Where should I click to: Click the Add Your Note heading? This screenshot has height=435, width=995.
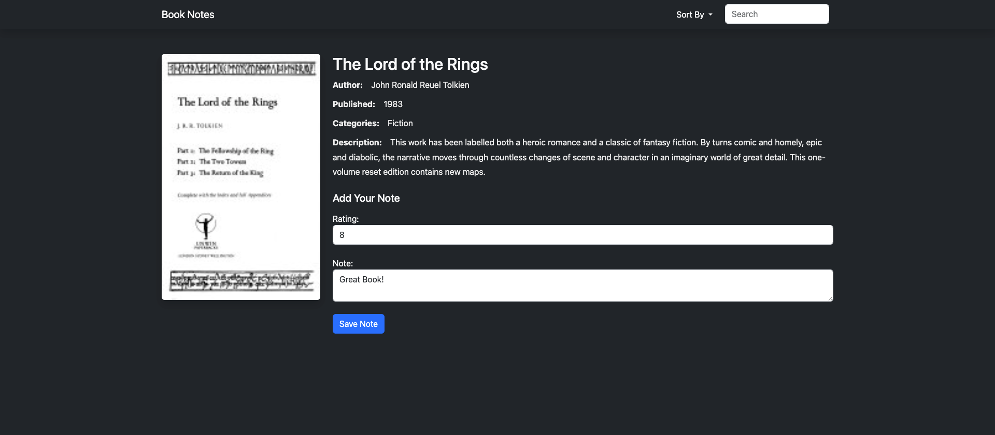(366, 198)
